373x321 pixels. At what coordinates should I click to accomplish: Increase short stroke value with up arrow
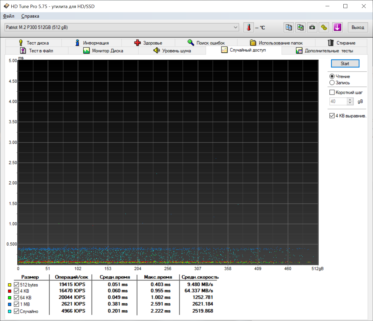pyautogui.click(x=350, y=99)
